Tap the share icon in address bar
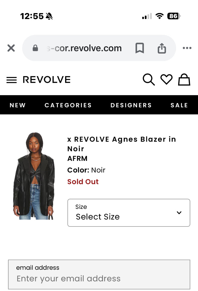198x291 pixels. click(162, 48)
